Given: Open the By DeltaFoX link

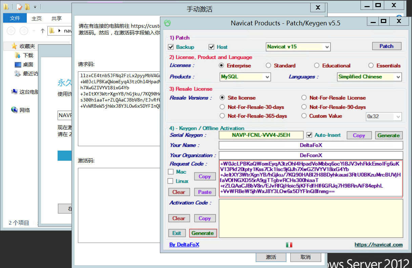Looking at the screenshot, I should (x=184, y=245).
